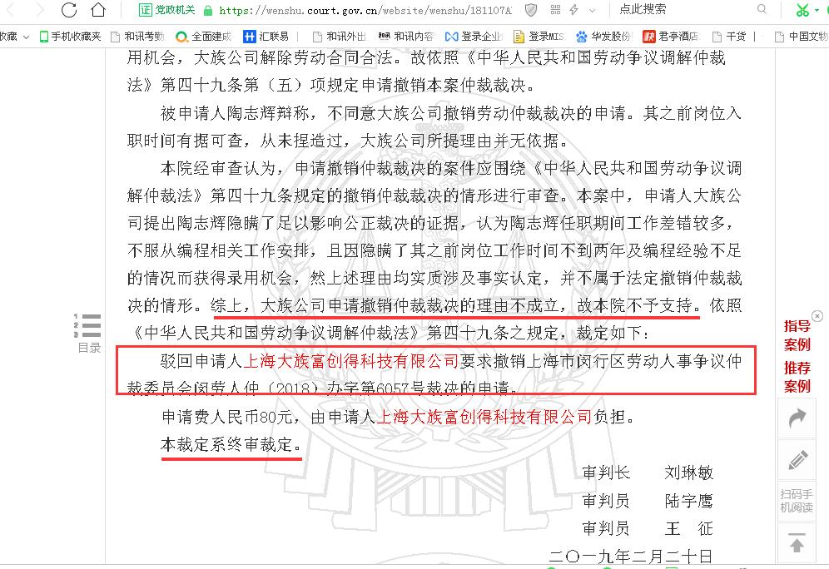The height and width of the screenshot is (569, 829).
Task: Click the green 党政机关 certificate badge
Action: 167,9
